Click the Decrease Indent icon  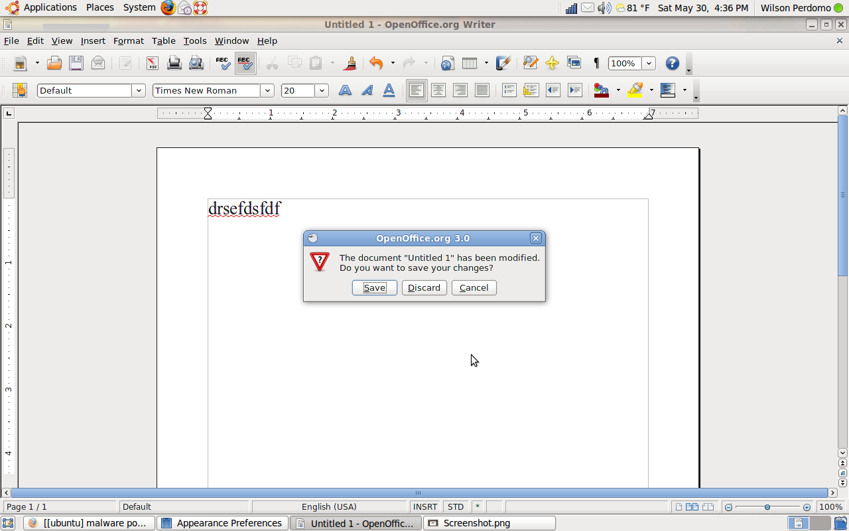(553, 90)
